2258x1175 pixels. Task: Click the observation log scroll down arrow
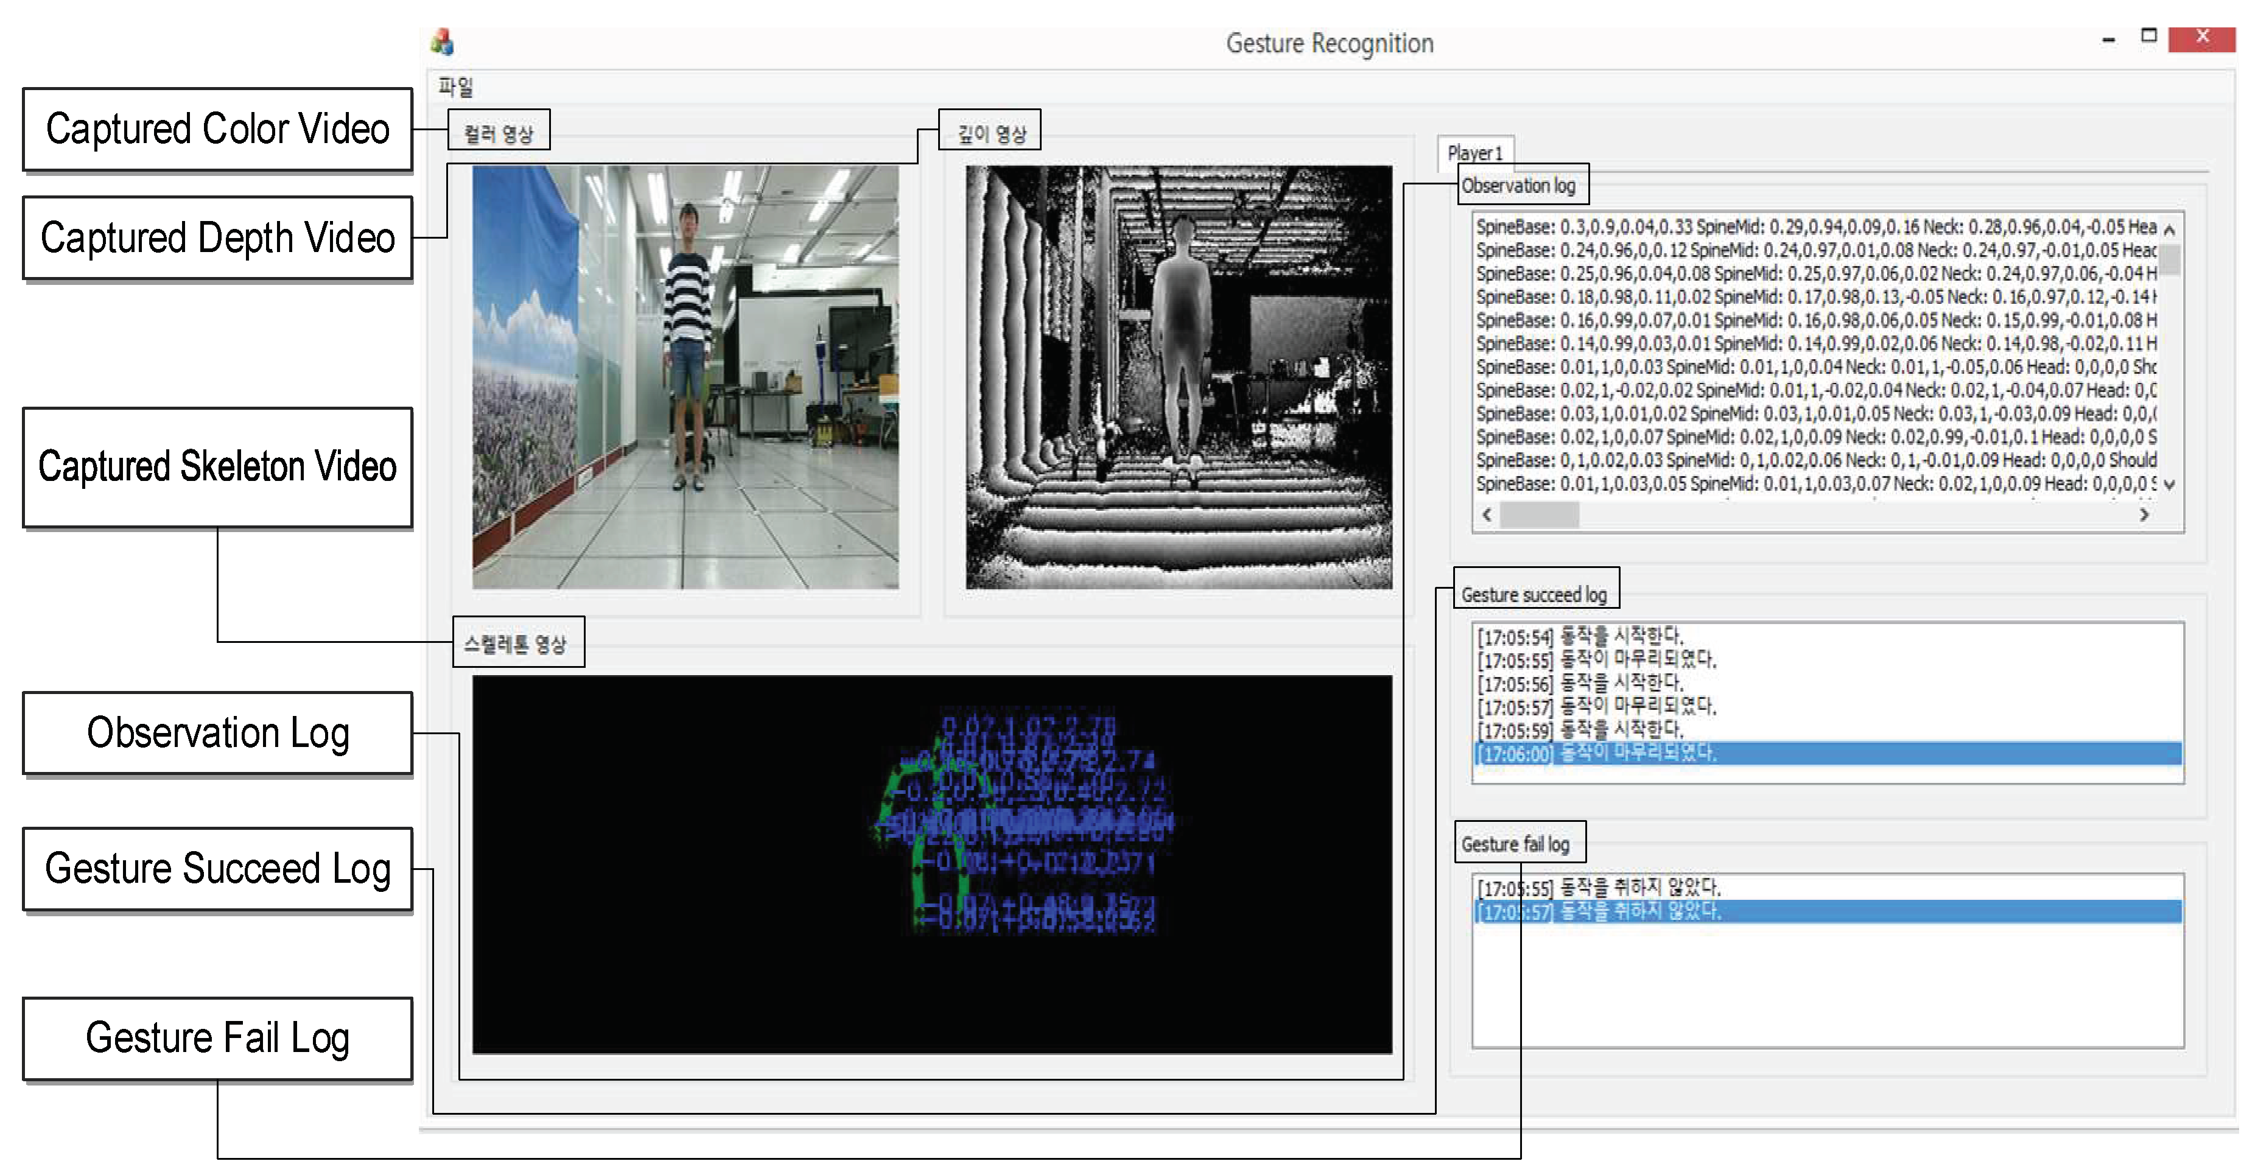[2170, 484]
